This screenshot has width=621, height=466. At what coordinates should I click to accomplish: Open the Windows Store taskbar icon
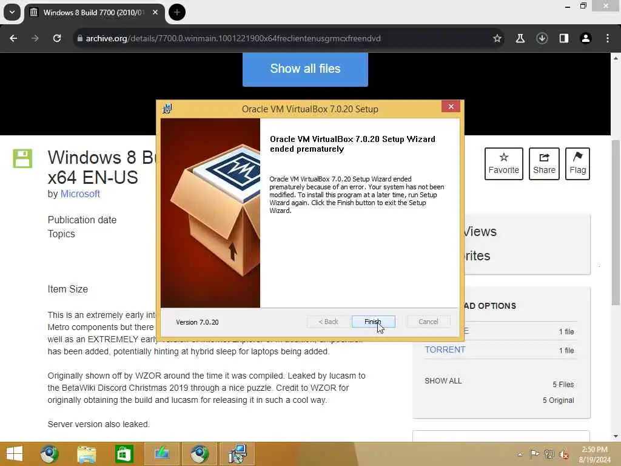coord(124,454)
